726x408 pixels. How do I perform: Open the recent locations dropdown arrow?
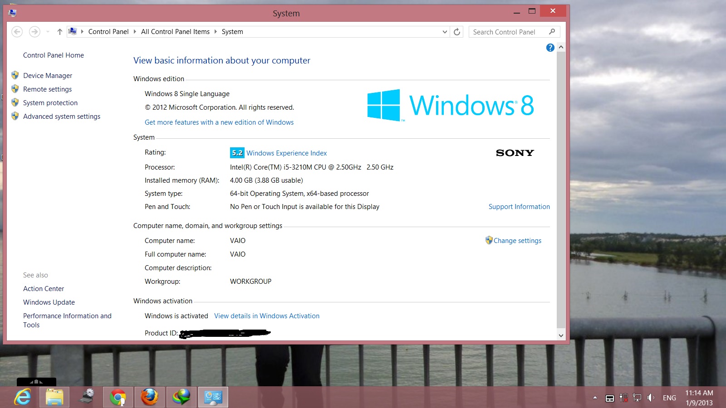[x=48, y=32]
